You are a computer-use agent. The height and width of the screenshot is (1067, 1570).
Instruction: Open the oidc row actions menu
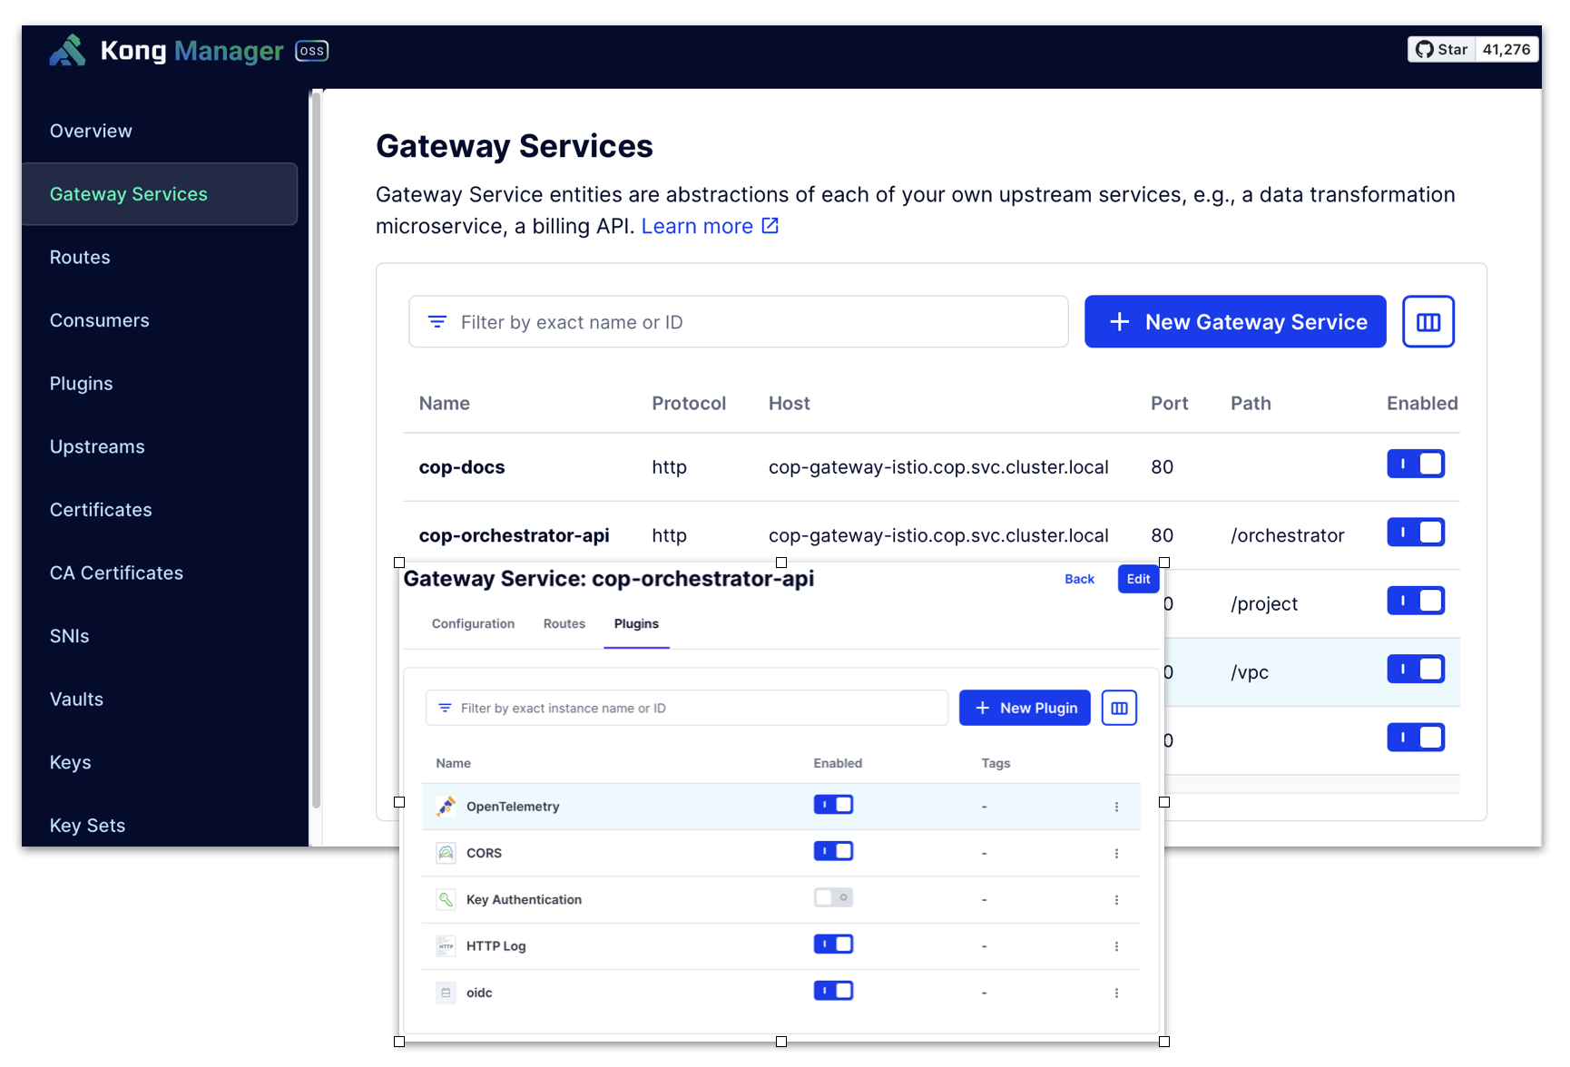1117,992
